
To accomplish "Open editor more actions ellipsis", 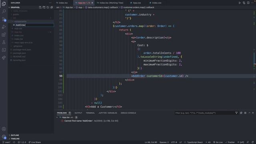I will pos(252,3).
